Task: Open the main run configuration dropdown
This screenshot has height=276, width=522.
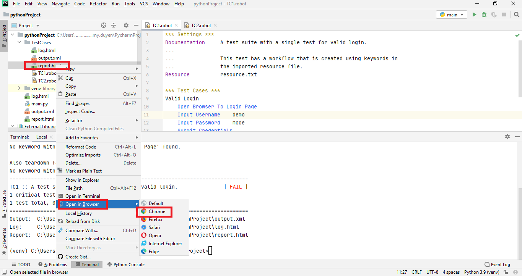Action: tap(452, 15)
